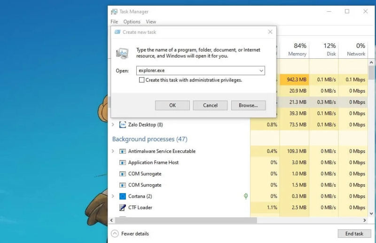This screenshot has width=376, height=243.
Task: Click the Browse... button
Action: (249, 105)
